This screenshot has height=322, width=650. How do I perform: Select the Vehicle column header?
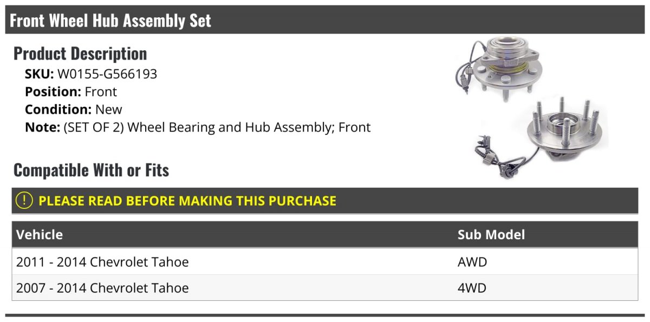tap(40, 235)
